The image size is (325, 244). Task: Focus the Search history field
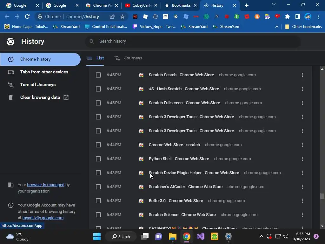click(x=193, y=42)
